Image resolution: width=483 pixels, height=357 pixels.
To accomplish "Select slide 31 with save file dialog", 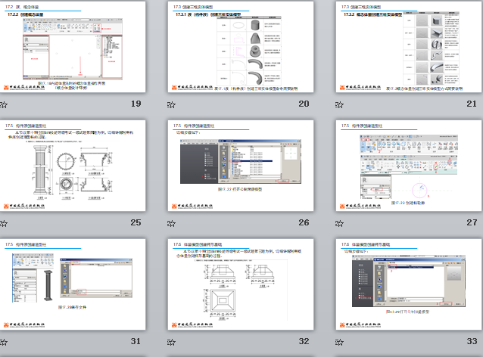I will (x=72, y=285).
